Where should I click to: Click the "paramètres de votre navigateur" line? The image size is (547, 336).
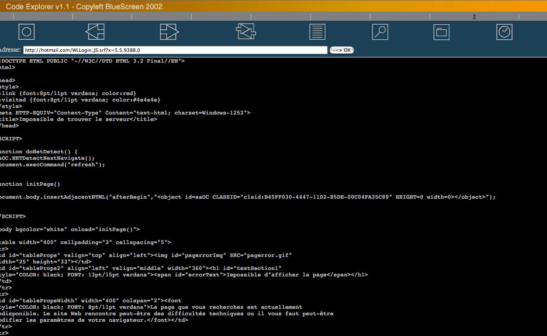pos(94,320)
